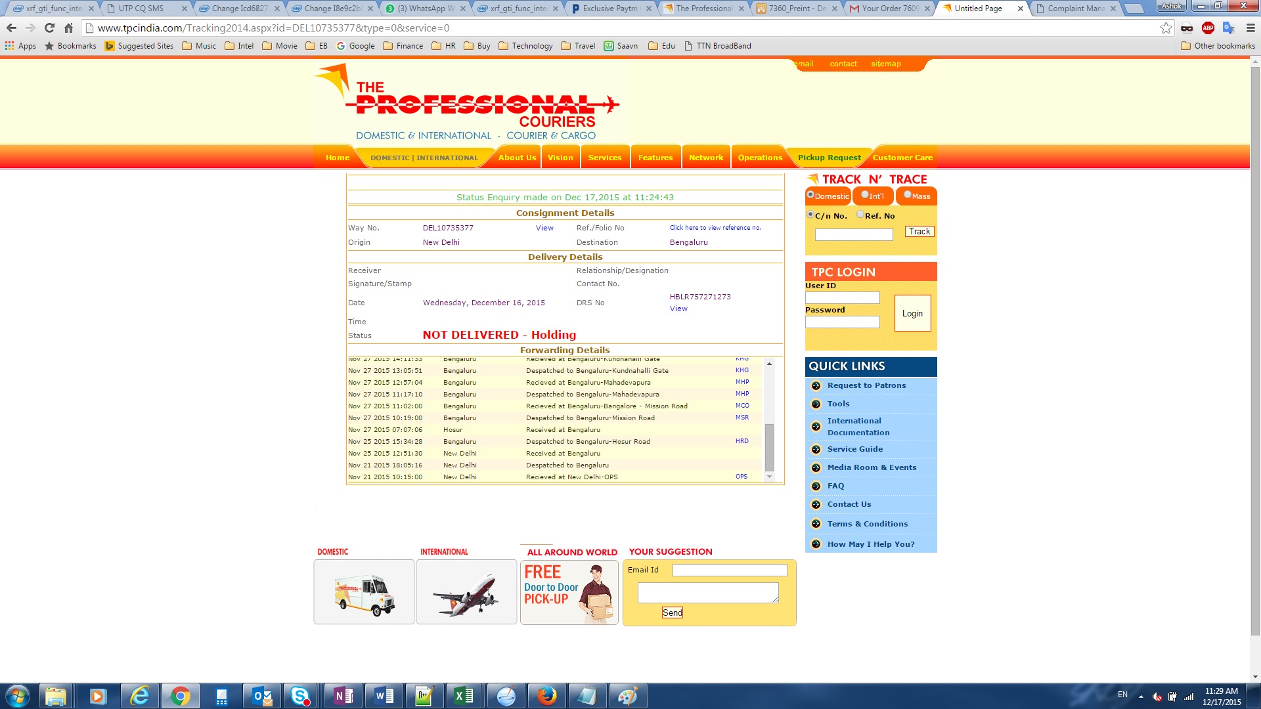Viewport: 1261px width, 709px height.
Task: Launch Internet Explorer from the taskbar
Action: pyautogui.click(x=139, y=696)
